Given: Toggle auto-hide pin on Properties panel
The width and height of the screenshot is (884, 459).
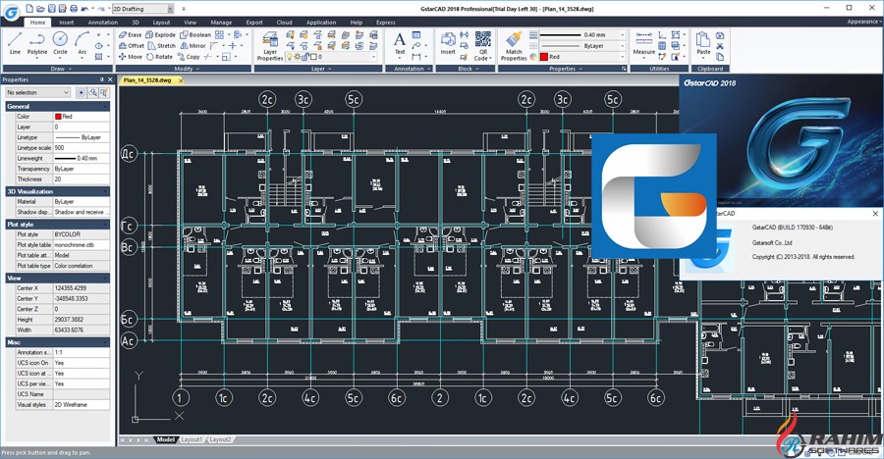Looking at the screenshot, I should tap(101, 79).
